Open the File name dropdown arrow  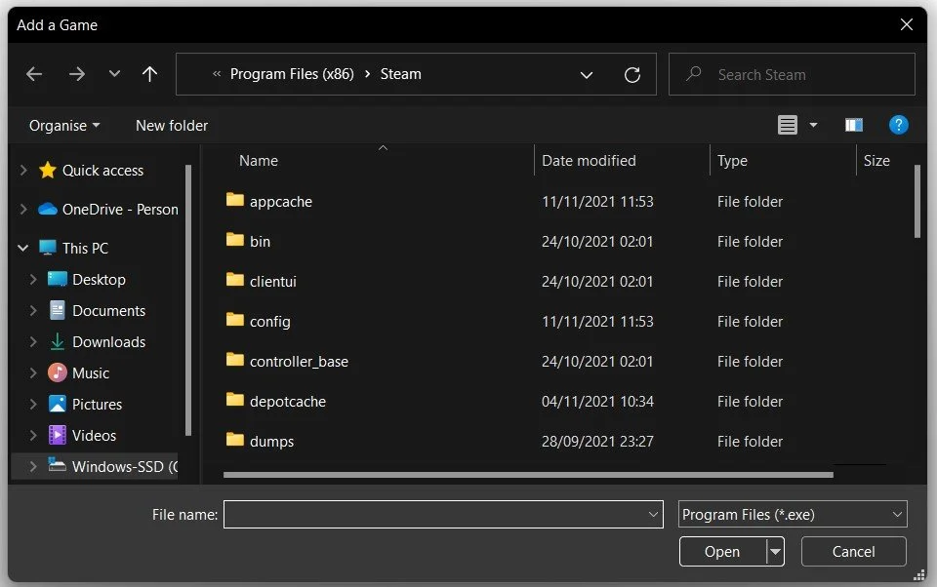[653, 514]
